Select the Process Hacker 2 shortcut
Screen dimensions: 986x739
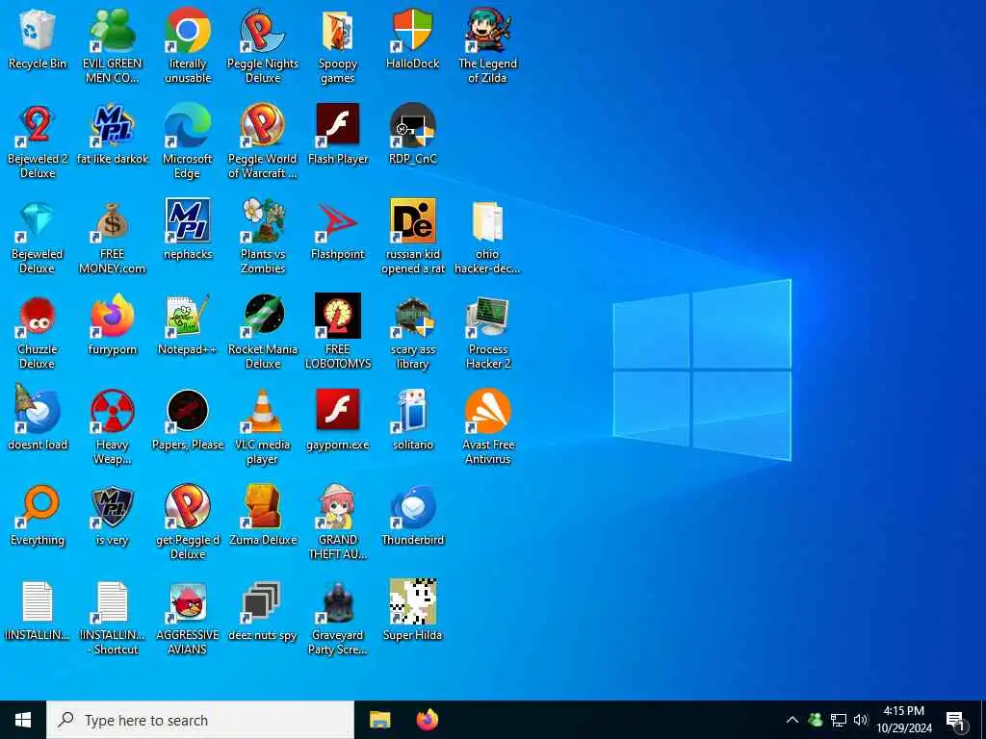pyautogui.click(x=487, y=316)
